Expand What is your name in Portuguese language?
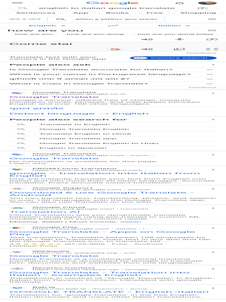226x302 pixels. point(113,74)
